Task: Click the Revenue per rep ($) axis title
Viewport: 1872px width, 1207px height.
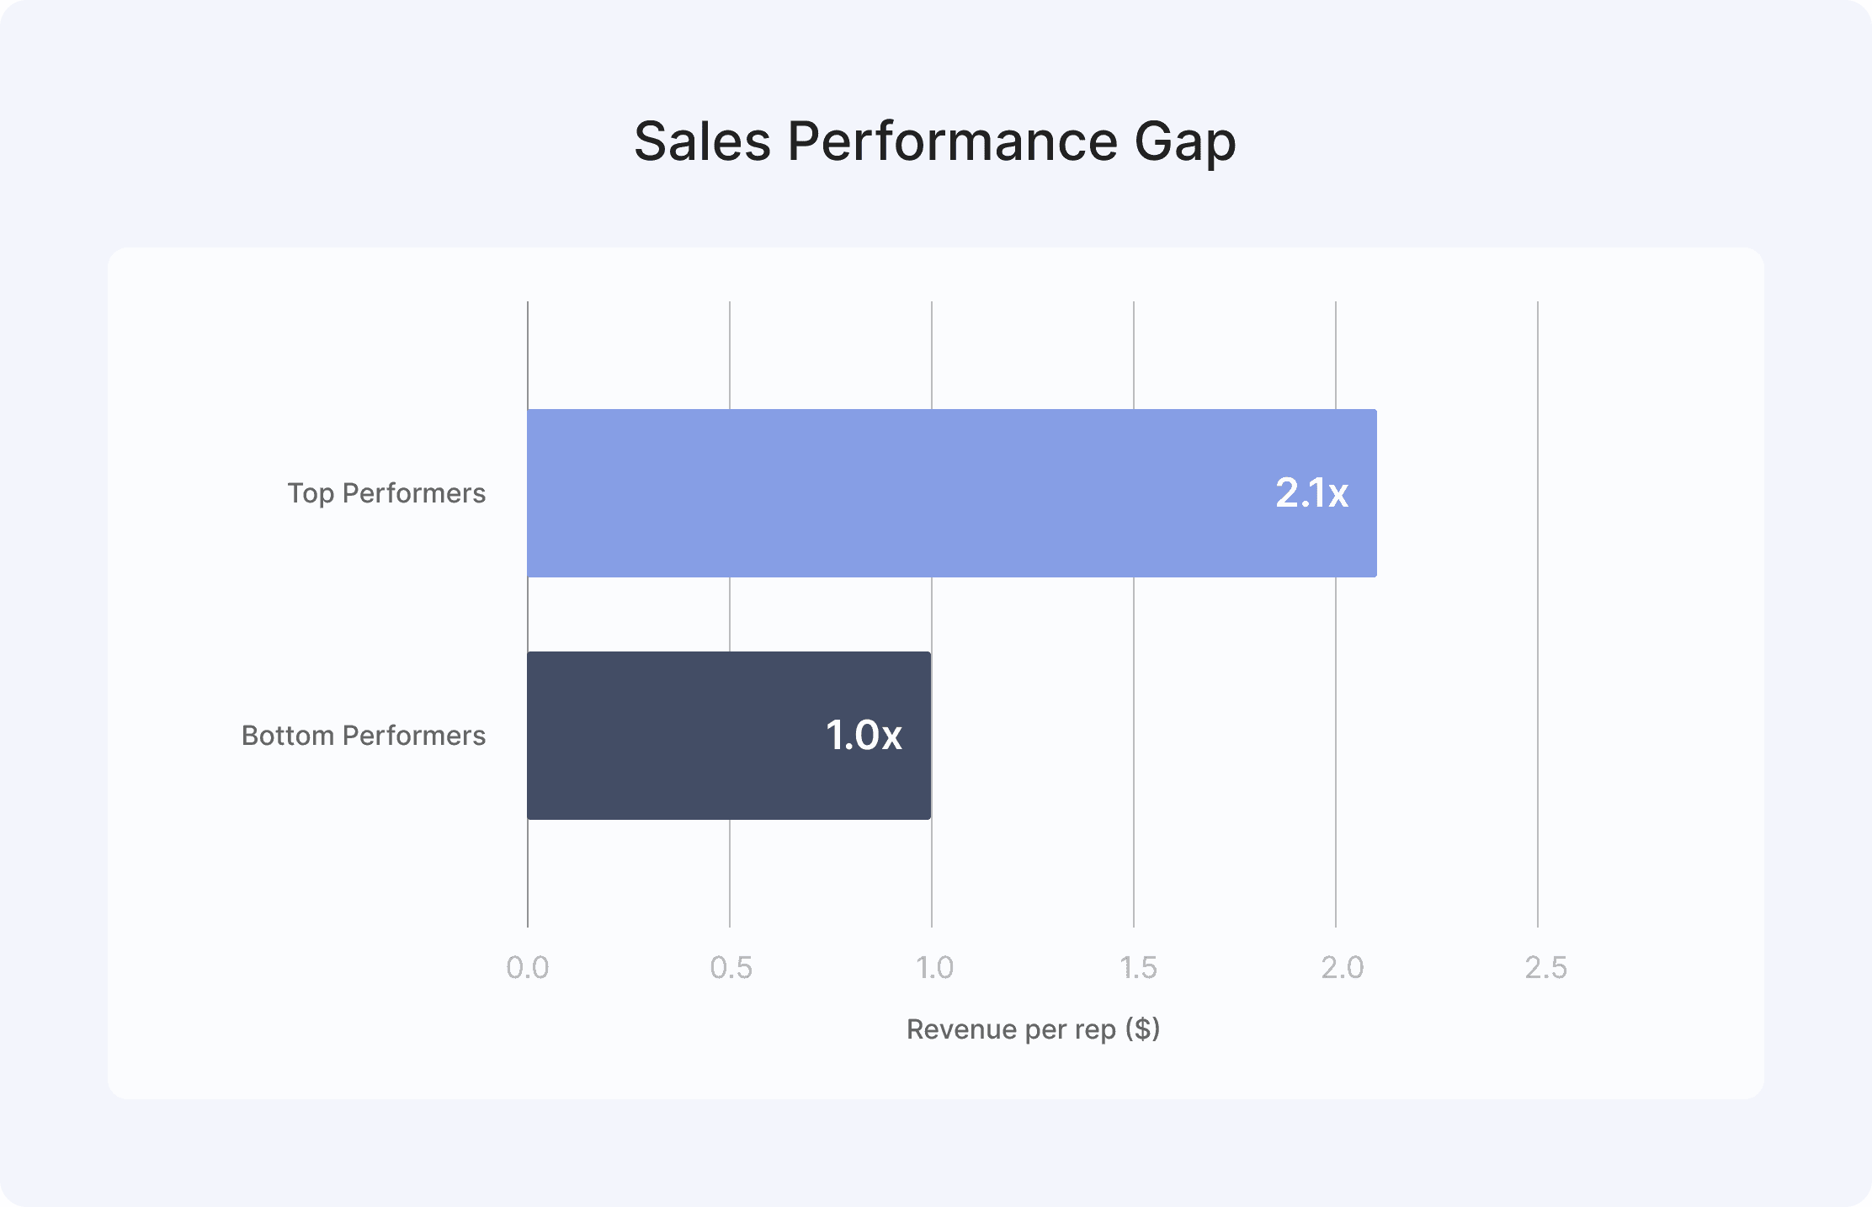Action: pyautogui.click(x=1033, y=1029)
